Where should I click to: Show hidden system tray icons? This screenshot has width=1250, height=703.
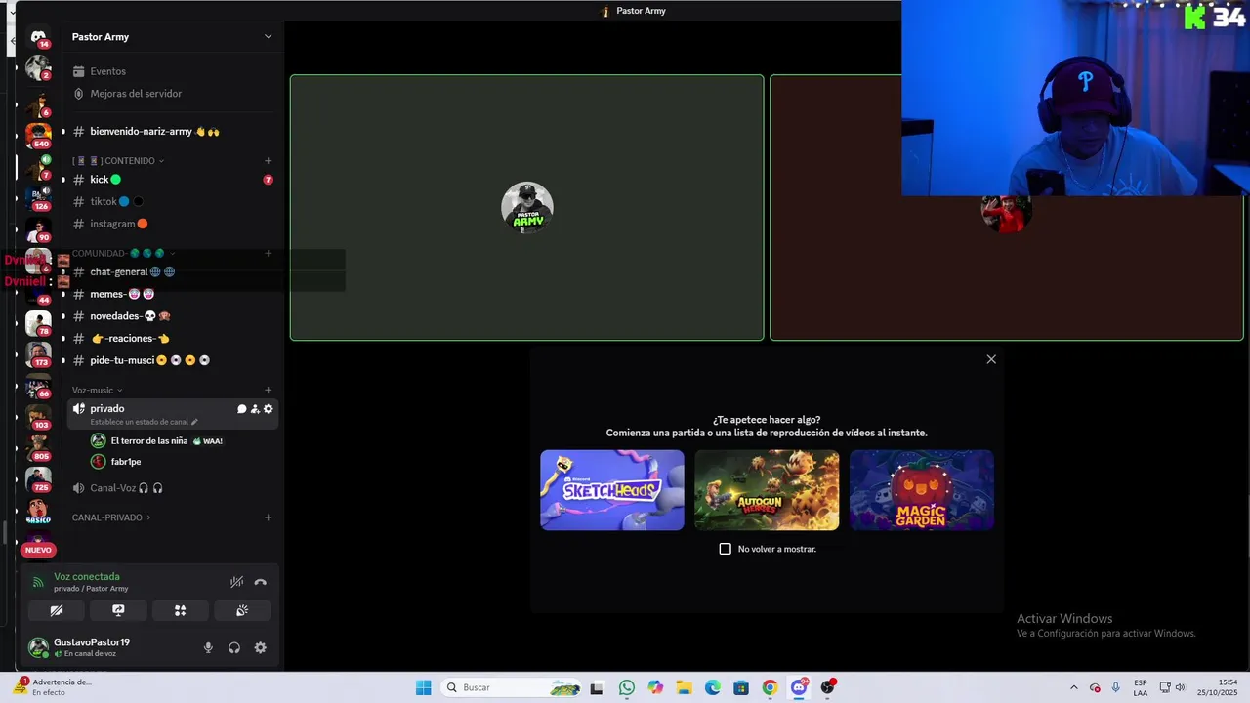coord(1073,687)
